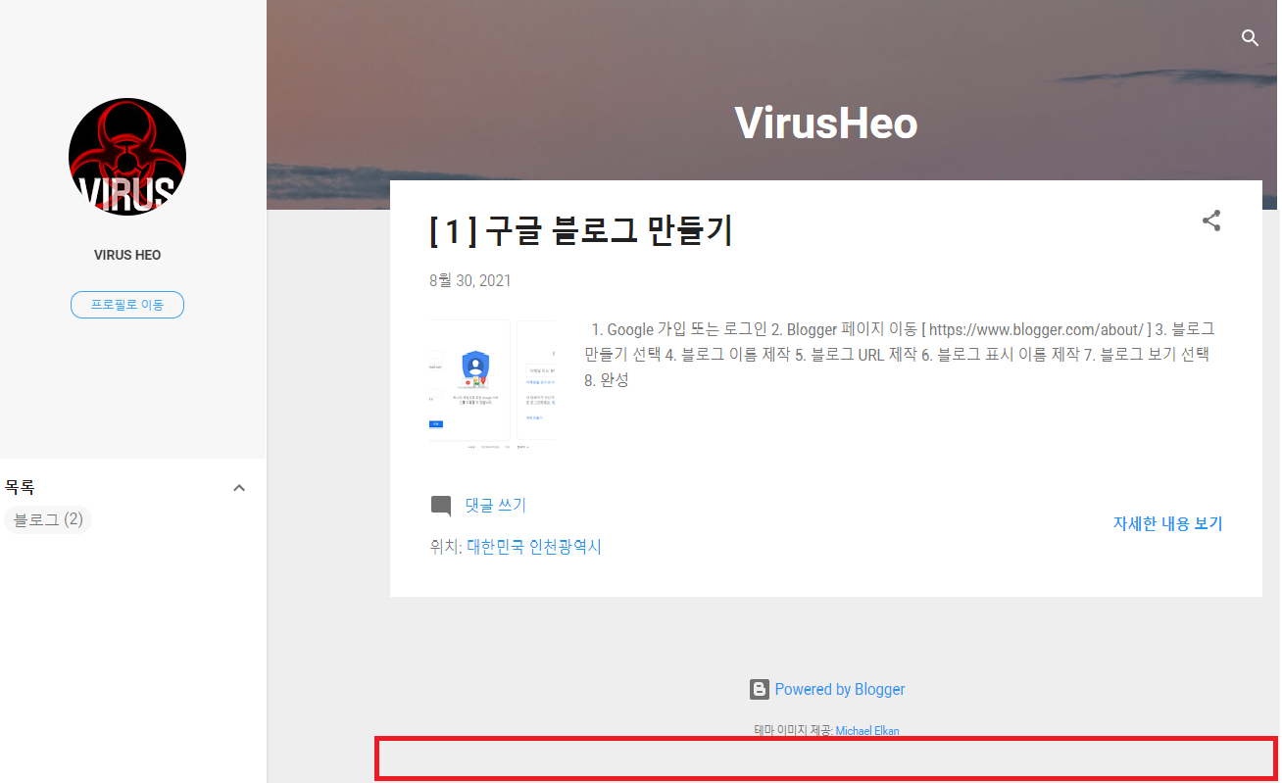Click the post snippet text about Blogger steps
Viewport: 1282px width, 783px height.
(900, 355)
